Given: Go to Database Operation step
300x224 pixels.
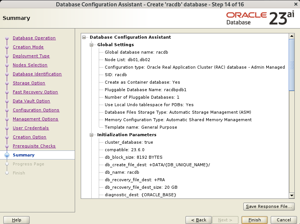Looking at the screenshot, I should 34,38.
